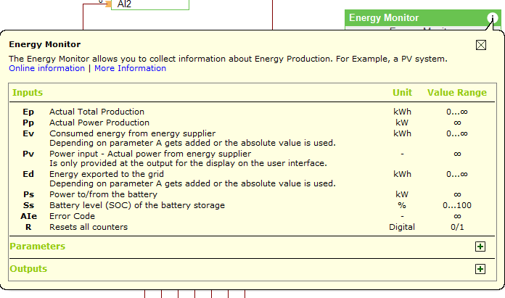Click the R Resets all counters row
505x298 pixels.
coord(88,227)
